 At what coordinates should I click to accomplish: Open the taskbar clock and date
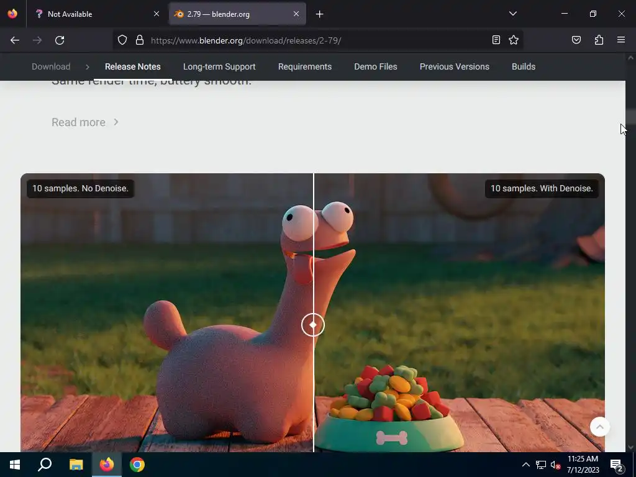(x=583, y=465)
